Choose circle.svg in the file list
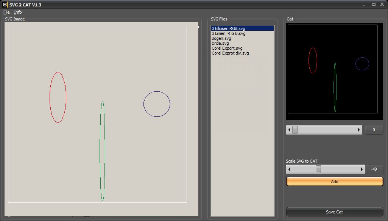 click(220, 43)
